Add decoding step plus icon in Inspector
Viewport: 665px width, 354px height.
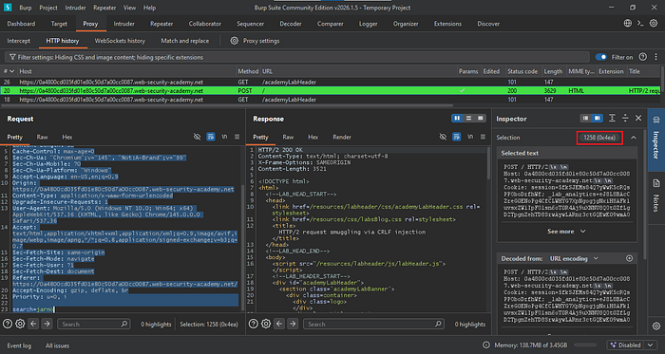coord(629,258)
